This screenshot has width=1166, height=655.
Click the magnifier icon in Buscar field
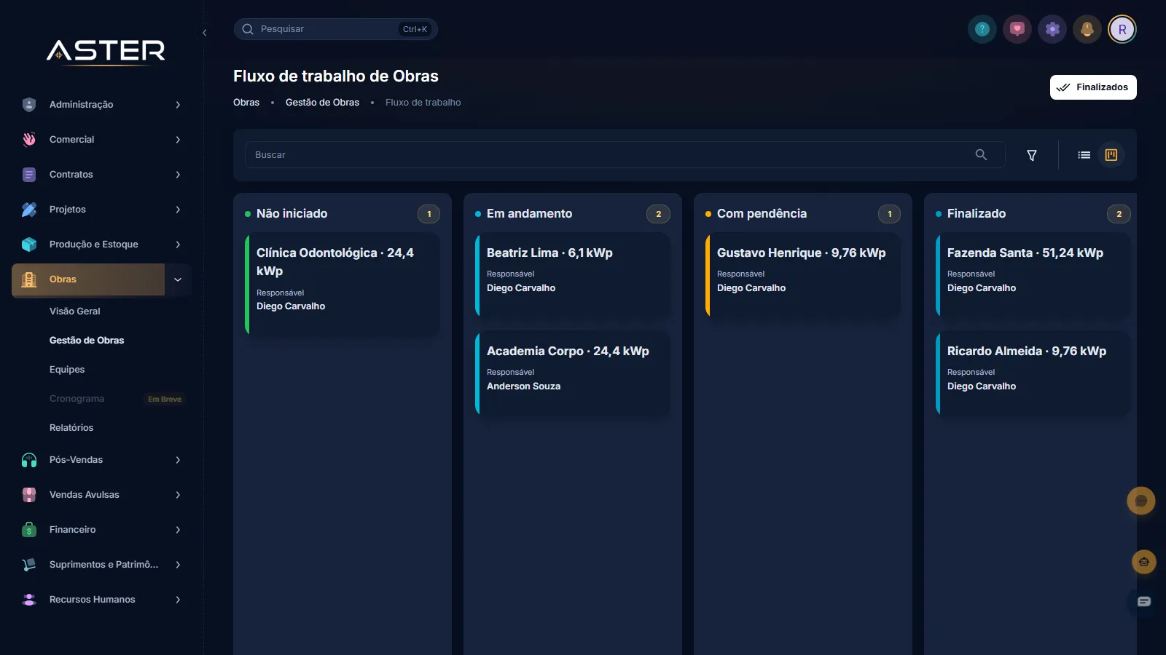pos(981,154)
